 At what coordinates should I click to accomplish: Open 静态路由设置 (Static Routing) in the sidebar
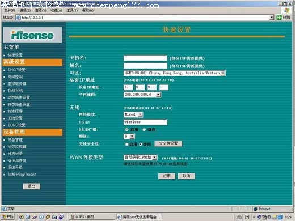(19, 104)
